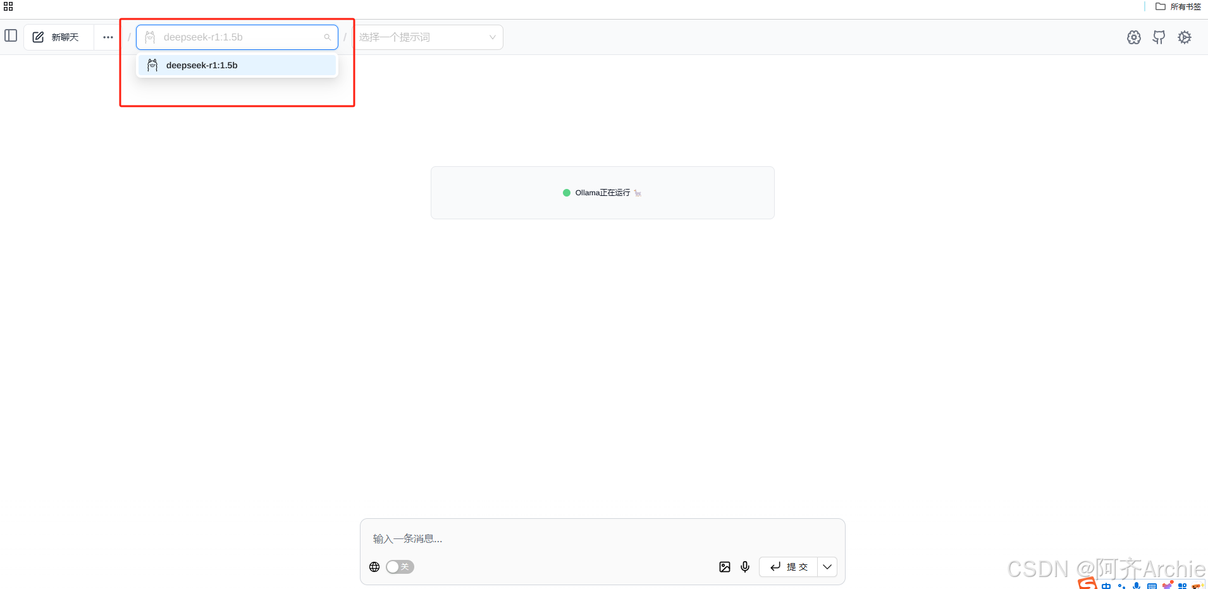Click the image upload icon
The image size is (1208, 589).
click(x=725, y=567)
